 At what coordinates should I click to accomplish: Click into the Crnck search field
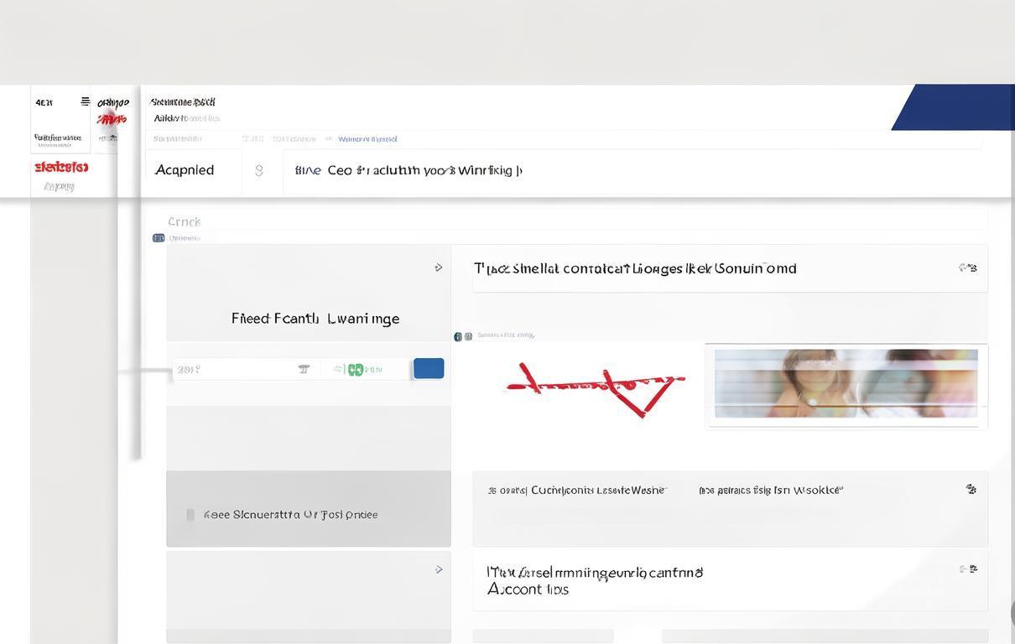point(567,221)
